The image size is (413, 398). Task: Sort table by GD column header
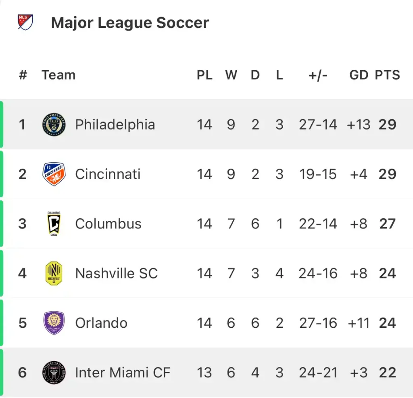(x=359, y=75)
